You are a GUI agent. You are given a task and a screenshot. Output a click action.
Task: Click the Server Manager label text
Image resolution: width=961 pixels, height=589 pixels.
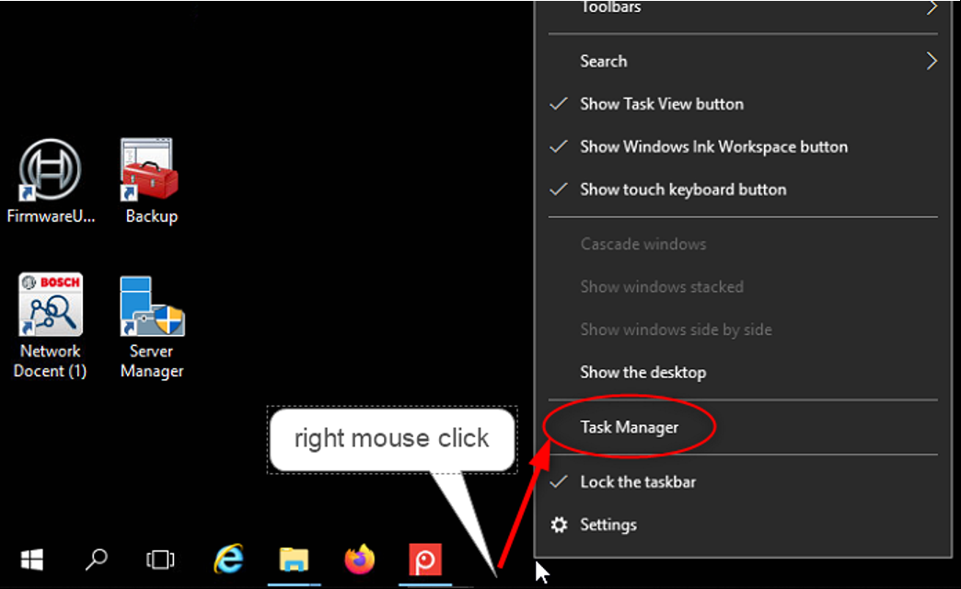(x=152, y=361)
